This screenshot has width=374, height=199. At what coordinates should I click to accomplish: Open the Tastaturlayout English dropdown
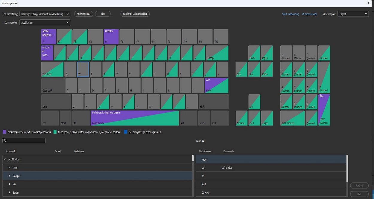(353, 14)
